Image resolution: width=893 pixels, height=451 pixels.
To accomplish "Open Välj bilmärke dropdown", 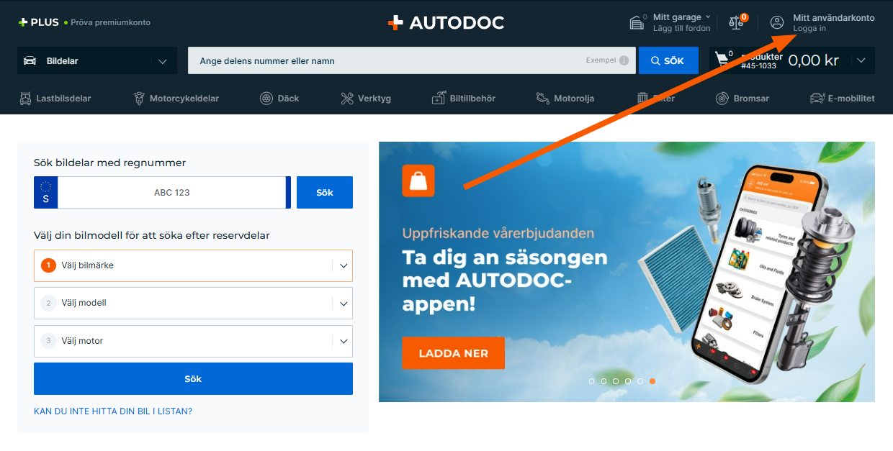I will [193, 265].
